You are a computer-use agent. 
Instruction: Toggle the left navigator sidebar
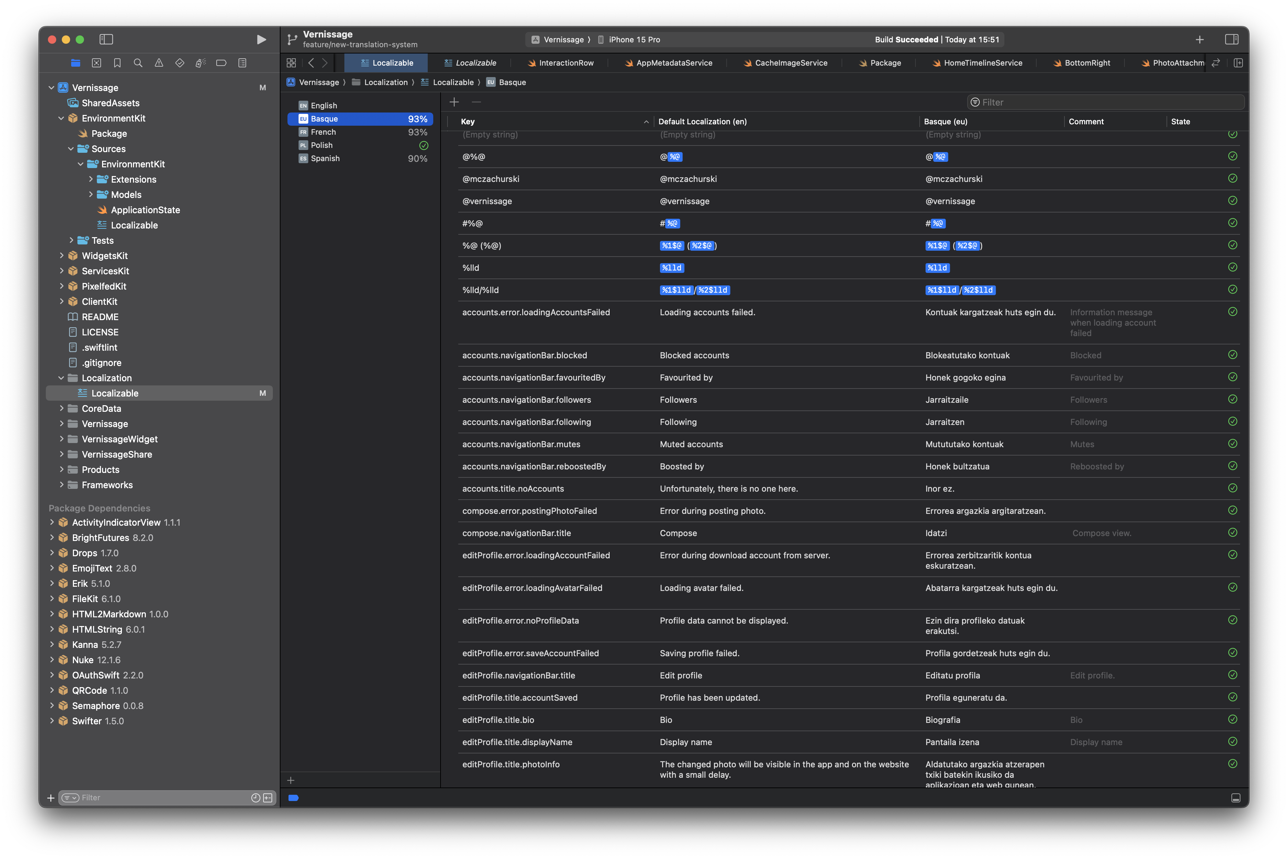(106, 40)
